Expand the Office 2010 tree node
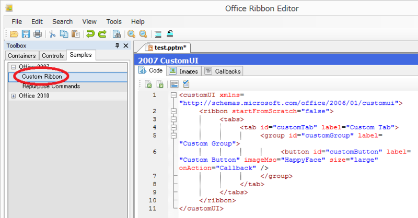This screenshot has height=218, width=418. pyautogui.click(x=14, y=96)
